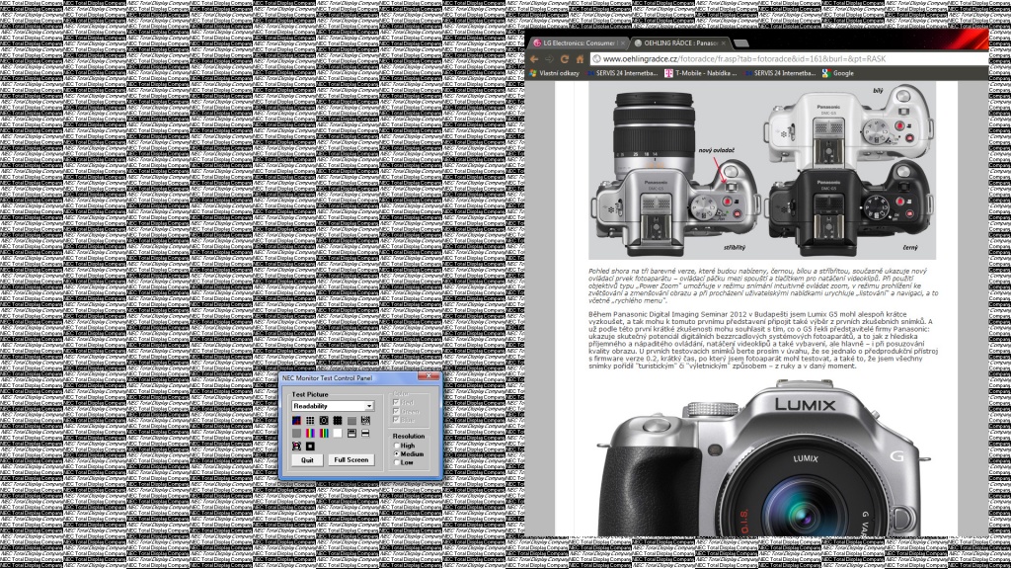The height and width of the screenshot is (569, 1011).
Task: Open the SERVIS 24 bookmark beside Google
Action: tap(780, 73)
